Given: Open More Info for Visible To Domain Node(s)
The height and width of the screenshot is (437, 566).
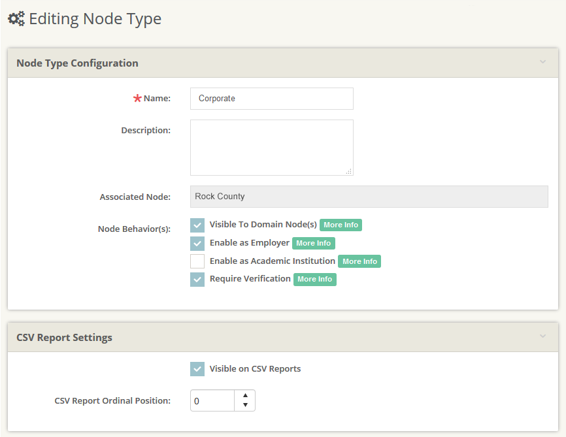Looking at the screenshot, I should pos(341,225).
